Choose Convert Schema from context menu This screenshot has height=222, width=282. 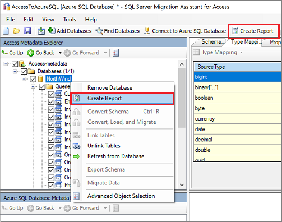122,112
